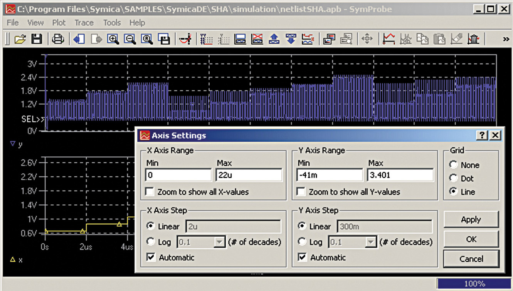This screenshot has width=513, height=291.
Task: Activate the cursor measurement tool
Action: pyautogui.click(x=185, y=38)
